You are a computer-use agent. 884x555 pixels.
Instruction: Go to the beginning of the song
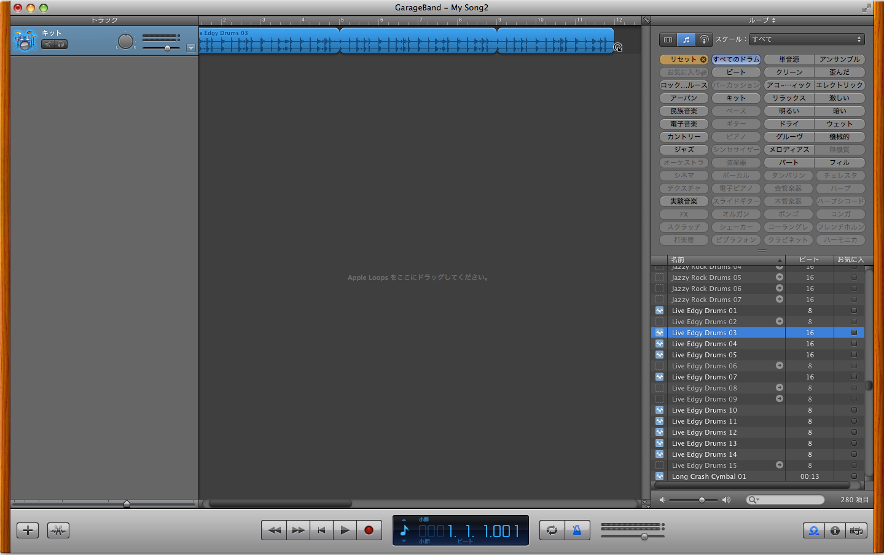pos(321,530)
